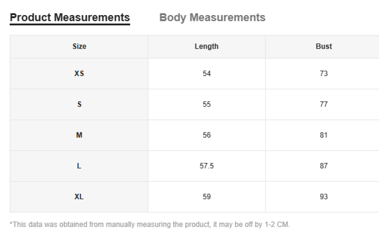Click the Length column header

[207, 47]
